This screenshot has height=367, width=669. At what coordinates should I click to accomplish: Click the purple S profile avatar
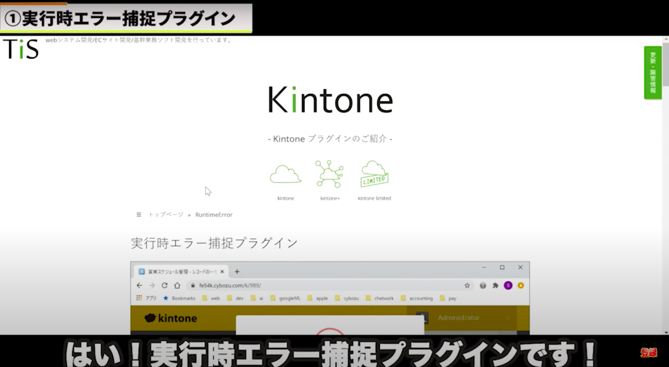pyautogui.click(x=508, y=285)
